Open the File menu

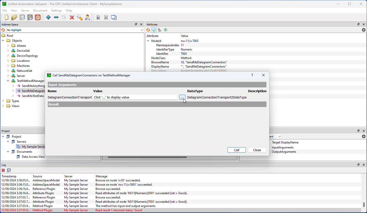tap(5, 11)
